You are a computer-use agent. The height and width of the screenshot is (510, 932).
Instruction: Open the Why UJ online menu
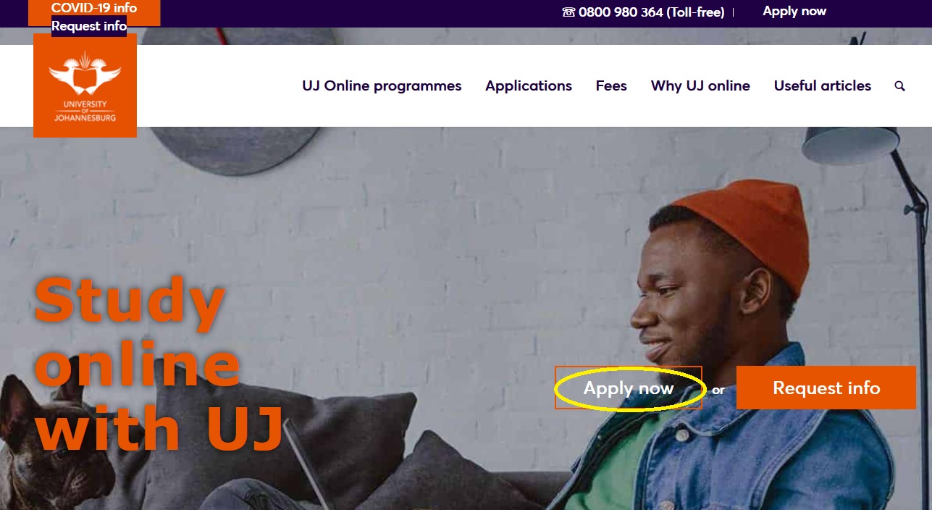[700, 85]
